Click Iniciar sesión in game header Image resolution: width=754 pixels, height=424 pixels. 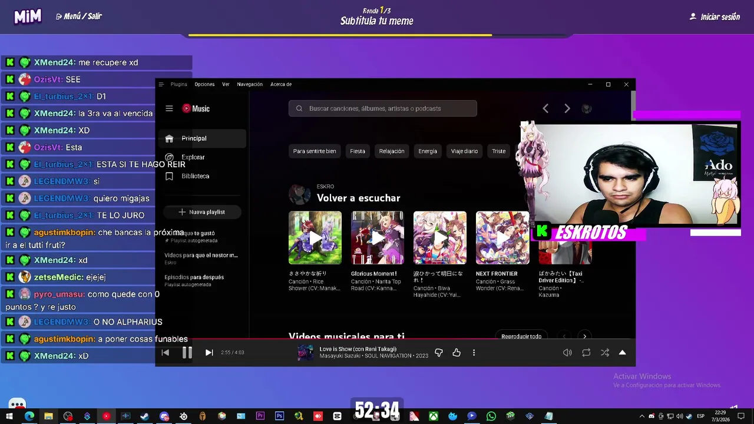(x=715, y=17)
